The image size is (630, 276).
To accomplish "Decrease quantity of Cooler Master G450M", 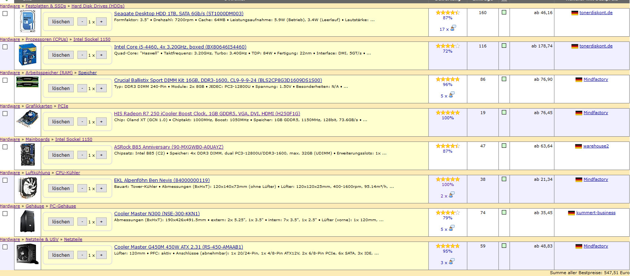I will point(82,255).
